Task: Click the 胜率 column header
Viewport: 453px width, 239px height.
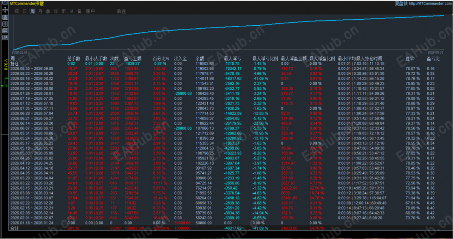Action: (410, 59)
